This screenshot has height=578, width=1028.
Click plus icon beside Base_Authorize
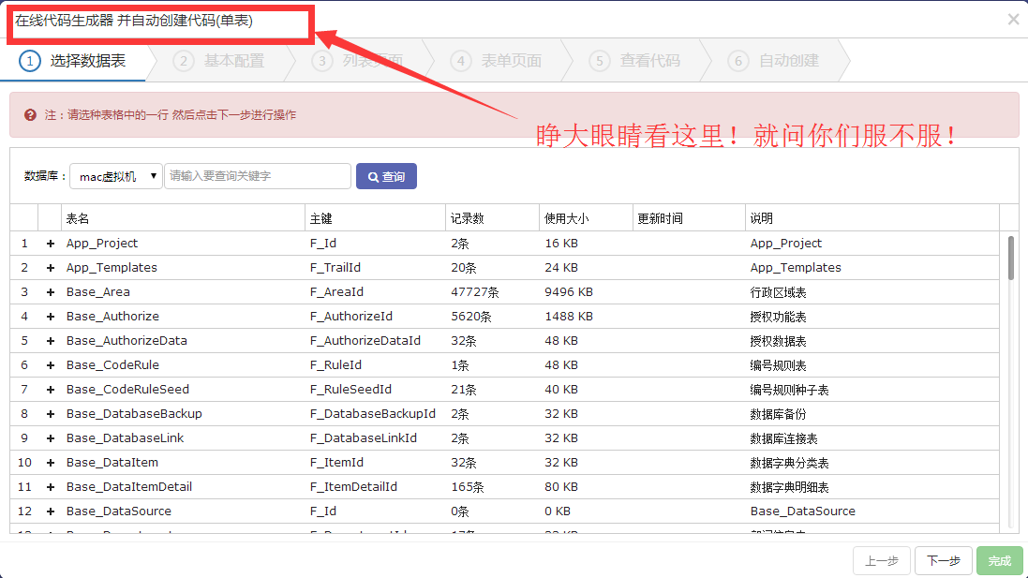[51, 317]
